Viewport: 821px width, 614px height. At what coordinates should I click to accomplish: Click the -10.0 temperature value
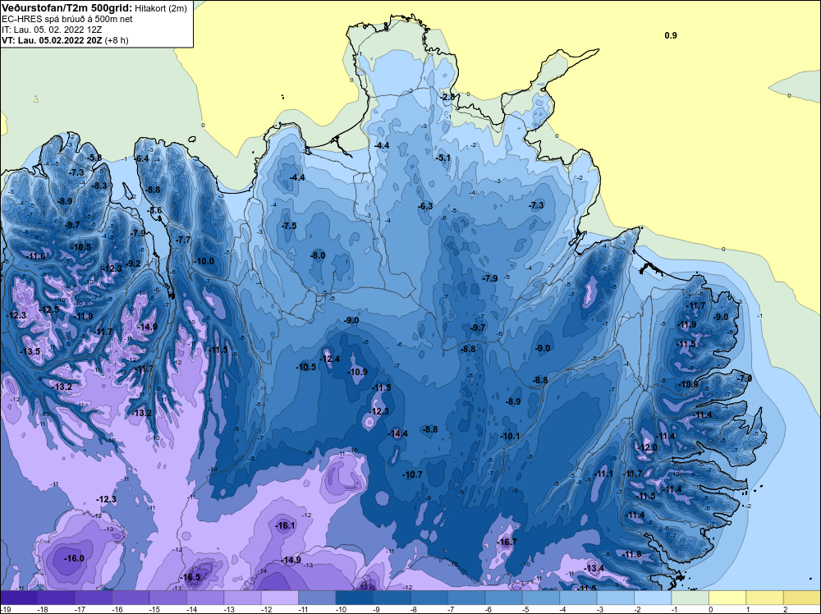coord(204,261)
